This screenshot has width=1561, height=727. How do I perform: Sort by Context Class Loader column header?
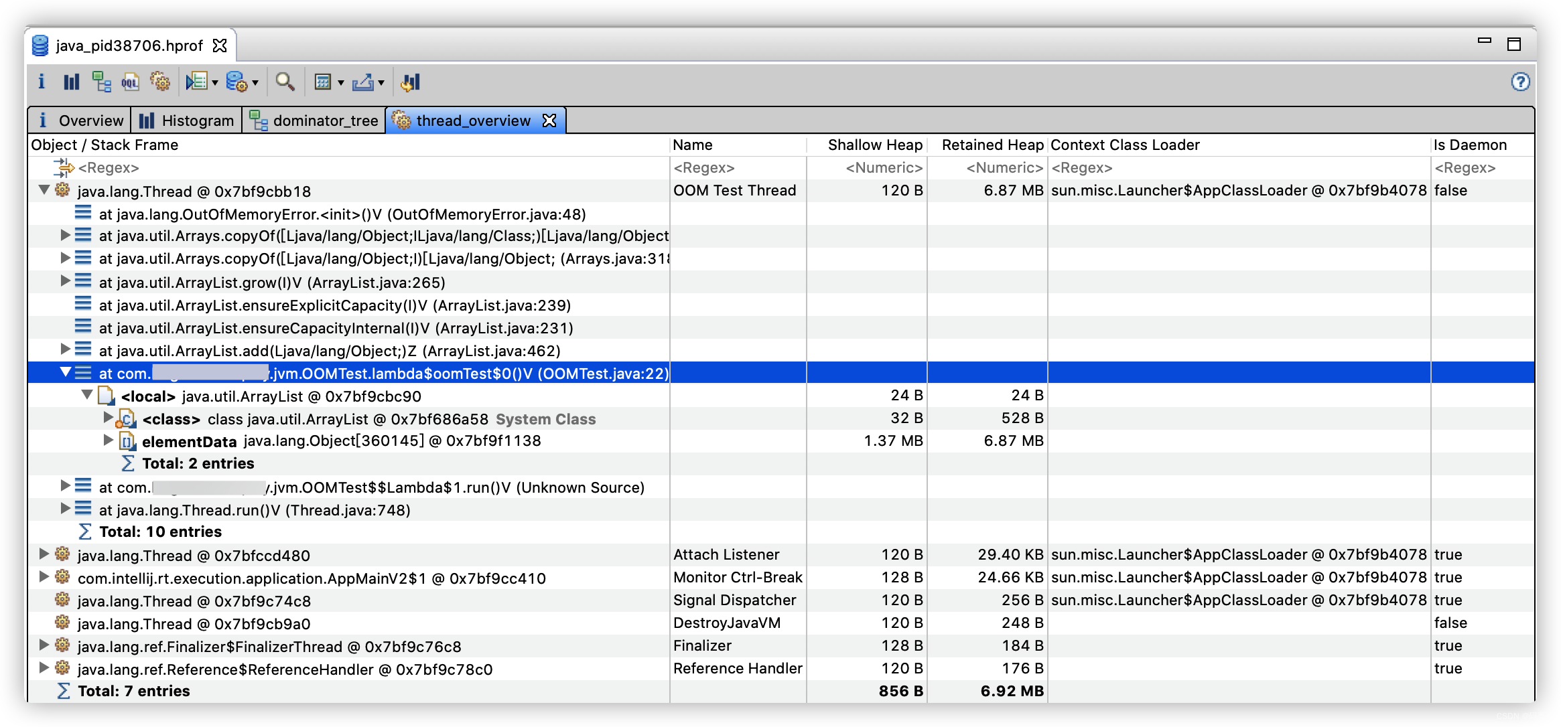(1239, 145)
